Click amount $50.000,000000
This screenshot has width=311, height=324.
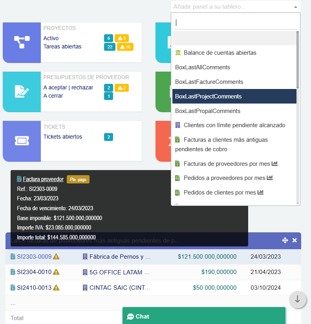(x=214, y=288)
